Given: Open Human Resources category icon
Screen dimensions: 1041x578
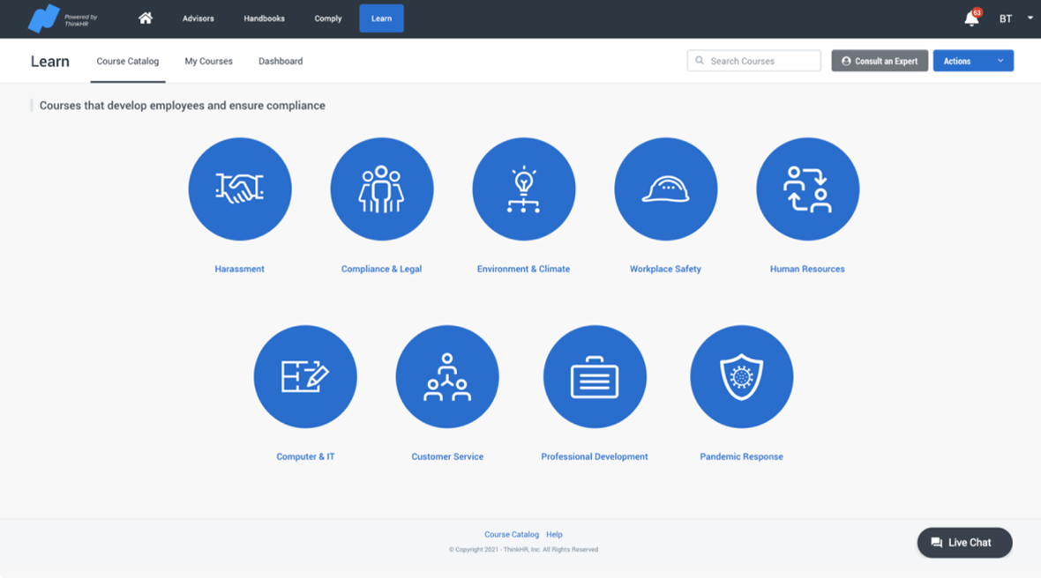Looking at the screenshot, I should (807, 189).
